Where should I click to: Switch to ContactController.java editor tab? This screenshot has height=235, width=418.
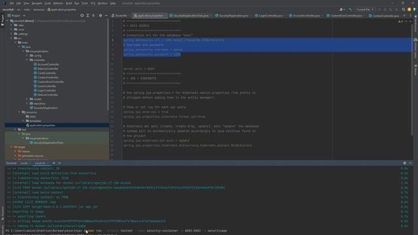tap(384, 16)
